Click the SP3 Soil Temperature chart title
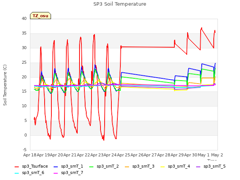The height and width of the screenshot is (180, 240). (x=120, y=4)
